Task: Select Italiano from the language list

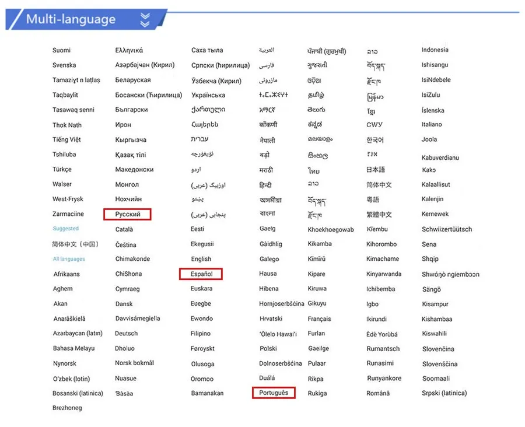Action: click(x=432, y=124)
